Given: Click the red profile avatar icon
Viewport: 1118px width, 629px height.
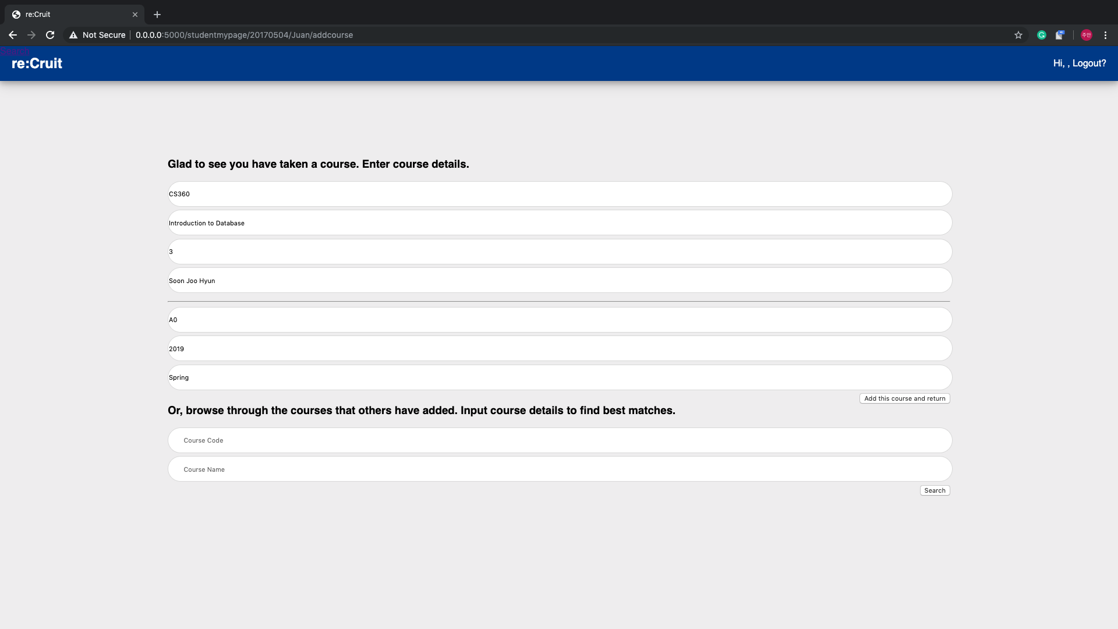Looking at the screenshot, I should tap(1086, 35).
